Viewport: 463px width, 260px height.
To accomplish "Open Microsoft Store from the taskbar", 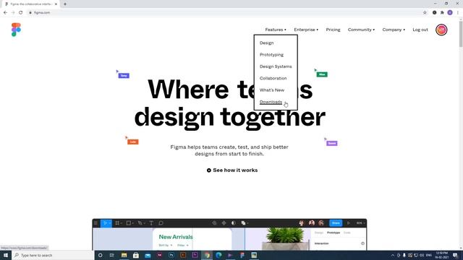I will pos(136,255).
